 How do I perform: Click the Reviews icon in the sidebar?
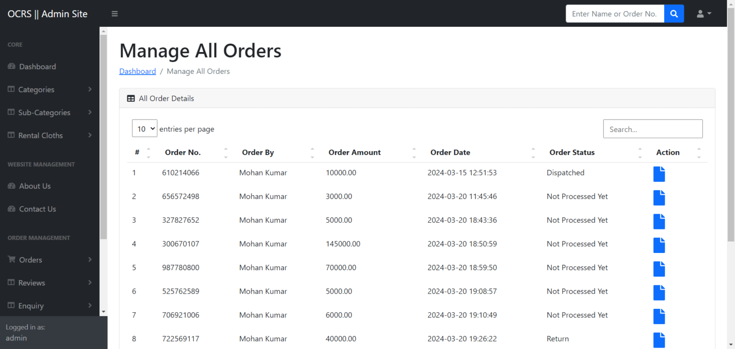(11, 283)
